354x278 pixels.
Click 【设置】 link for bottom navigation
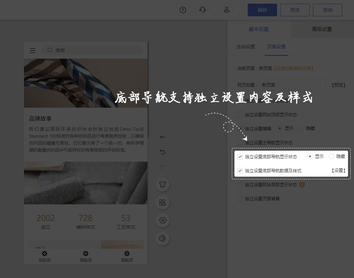pyautogui.click(x=338, y=171)
